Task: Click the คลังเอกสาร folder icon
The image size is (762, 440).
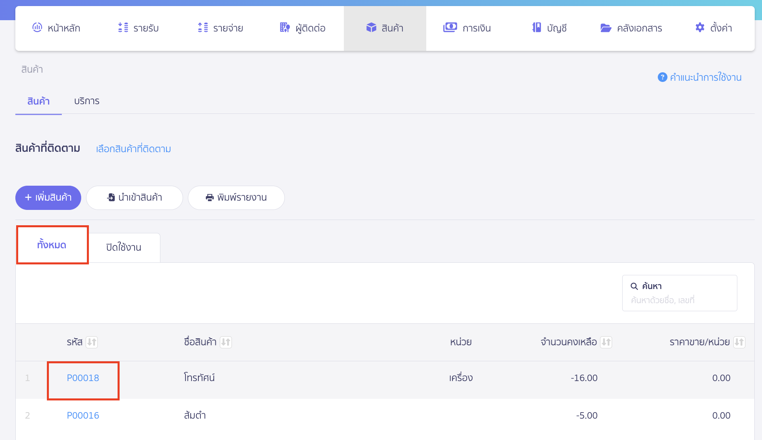Action: point(606,27)
